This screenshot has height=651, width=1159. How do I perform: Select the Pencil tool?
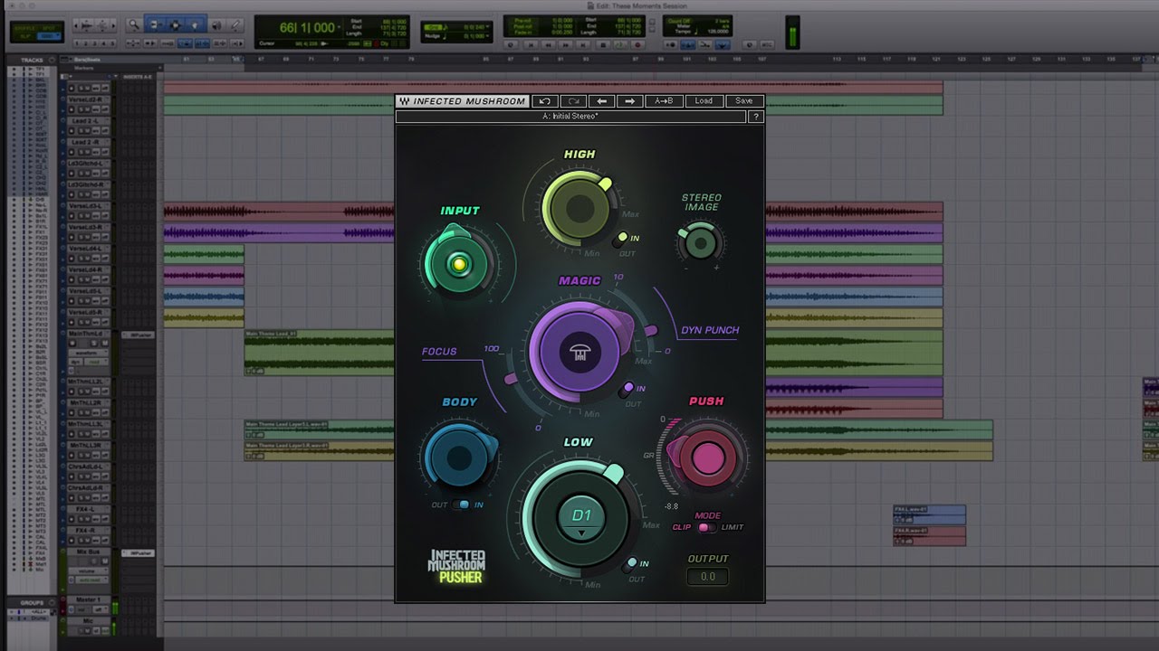pyautogui.click(x=235, y=24)
